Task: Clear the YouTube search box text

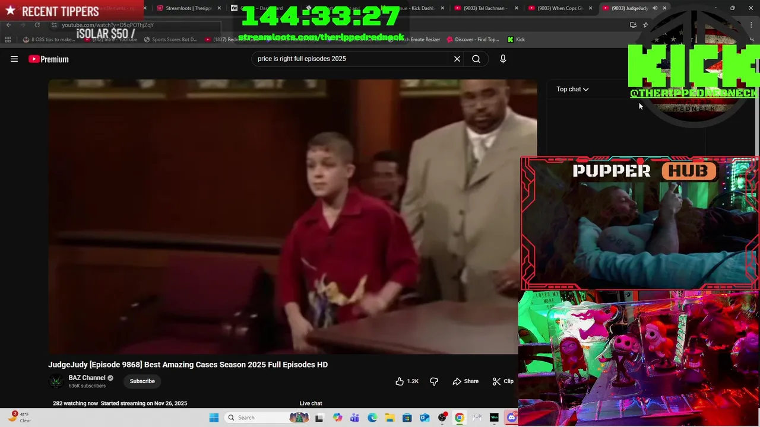Action: point(457,59)
